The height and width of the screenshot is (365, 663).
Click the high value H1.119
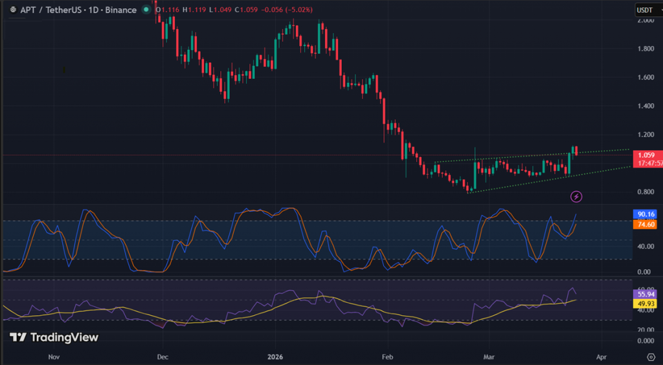[194, 10]
